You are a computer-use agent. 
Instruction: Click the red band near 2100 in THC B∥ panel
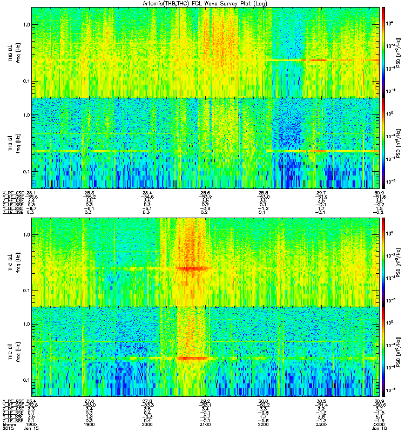[x=192, y=359]
